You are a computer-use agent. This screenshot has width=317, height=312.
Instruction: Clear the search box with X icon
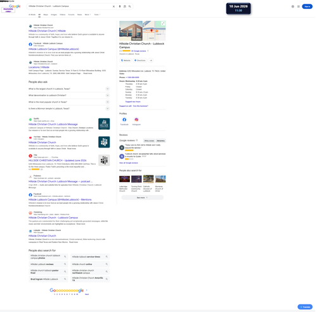click(x=113, y=6)
